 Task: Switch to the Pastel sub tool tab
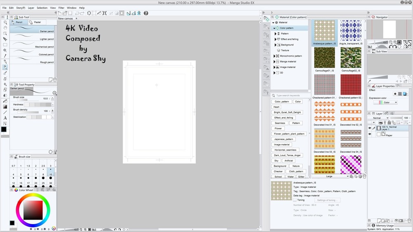(x=37, y=22)
